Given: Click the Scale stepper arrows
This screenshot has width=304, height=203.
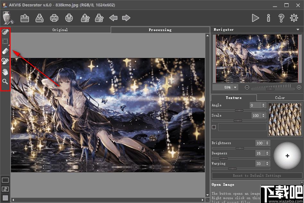Looking at the screenshot, I should pyautogui.click(x=263, y=115).
